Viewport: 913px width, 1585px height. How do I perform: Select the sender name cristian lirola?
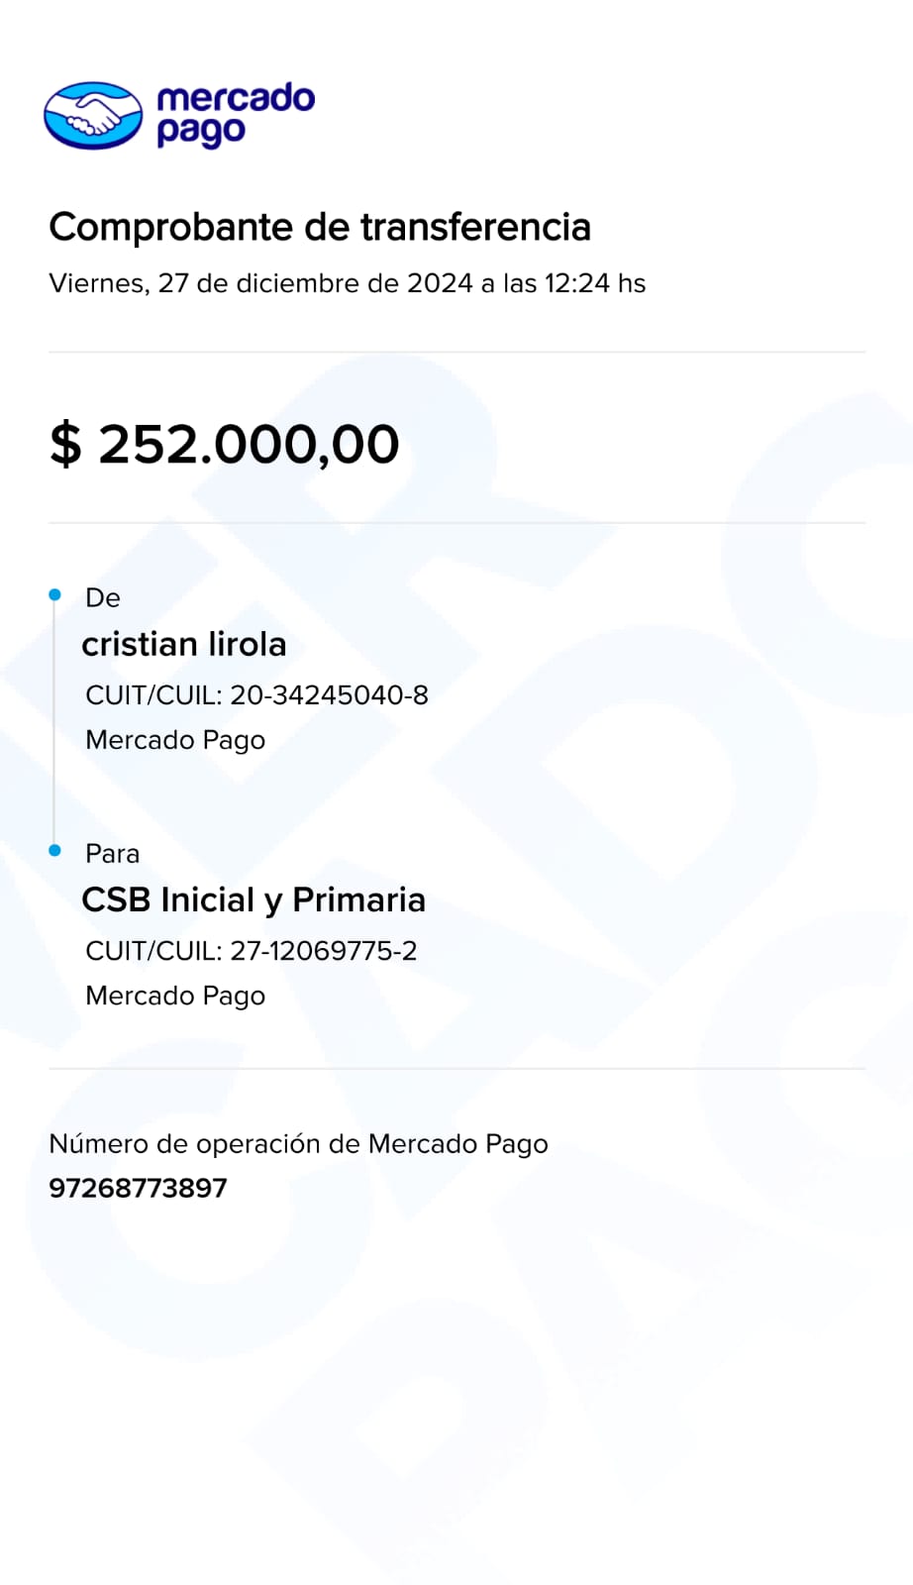(183, 644)
